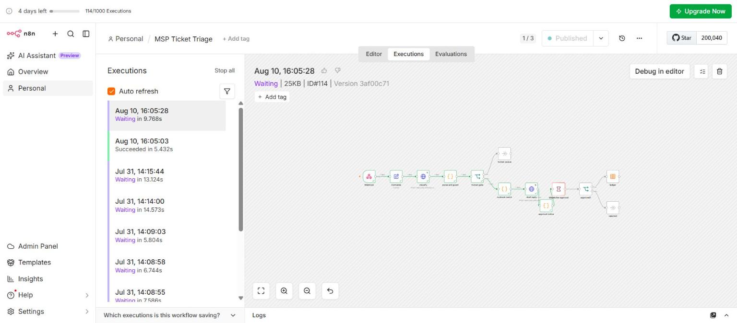Select the Jul 31, 14:15:44 execution
The image size is (737, 323).
tap(167, 175)
